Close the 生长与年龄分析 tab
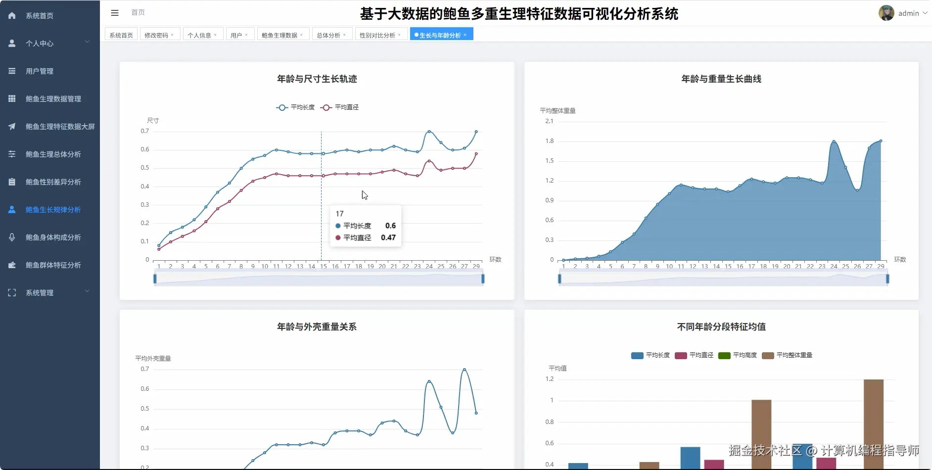Image resolution: width=932 pixels, height=470 pixels. [465, 35]
